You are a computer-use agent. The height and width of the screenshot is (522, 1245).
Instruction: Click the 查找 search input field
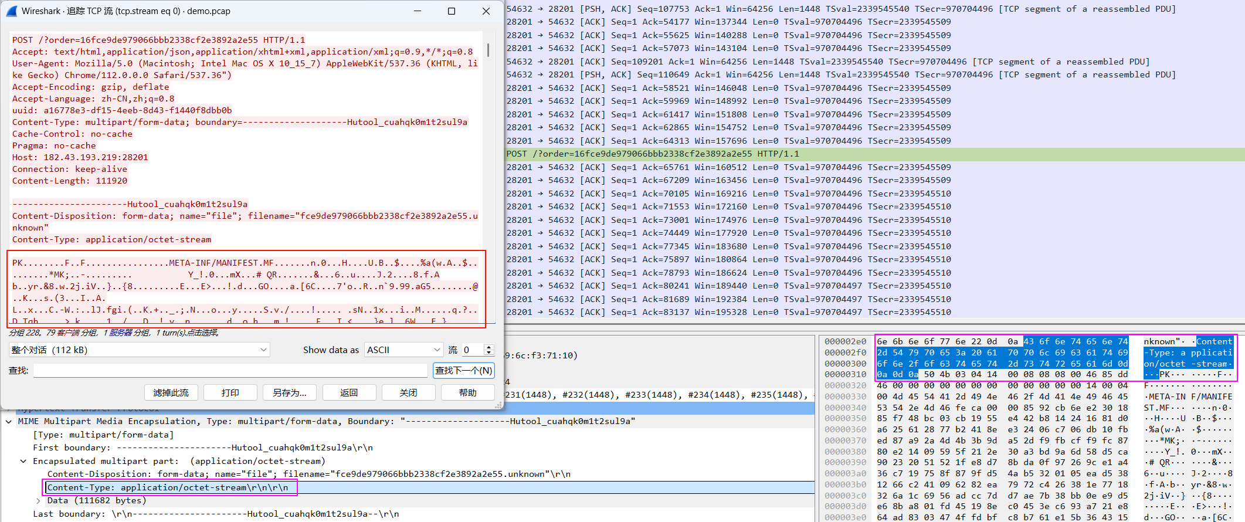[230, 371]
